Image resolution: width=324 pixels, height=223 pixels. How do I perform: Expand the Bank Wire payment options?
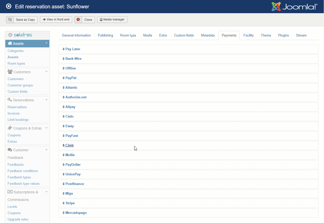click(73, 59)
